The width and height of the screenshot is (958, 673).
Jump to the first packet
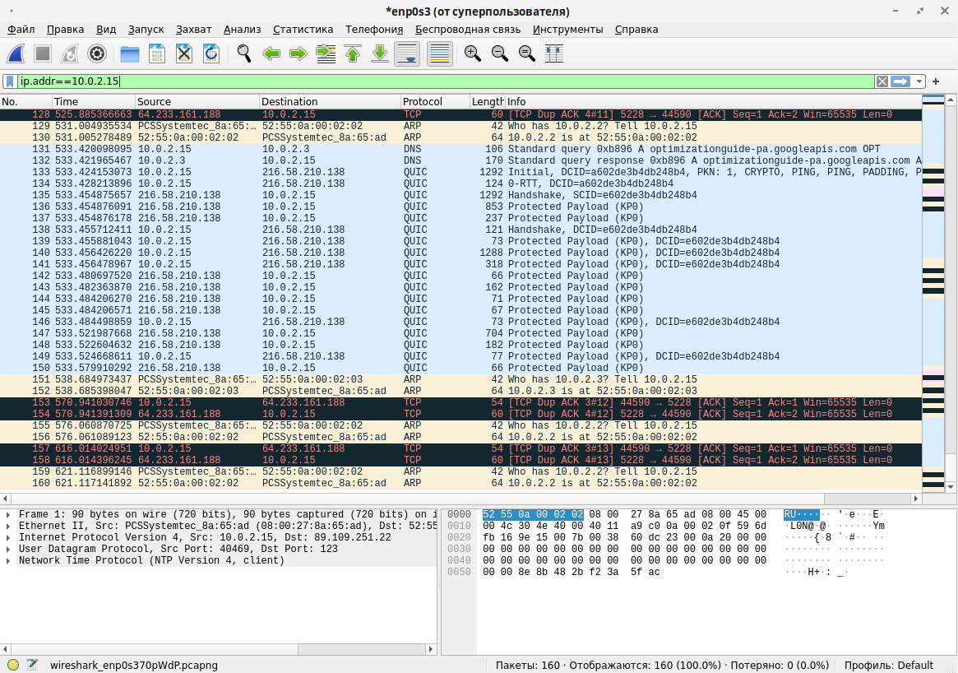[x=353, y=54]
